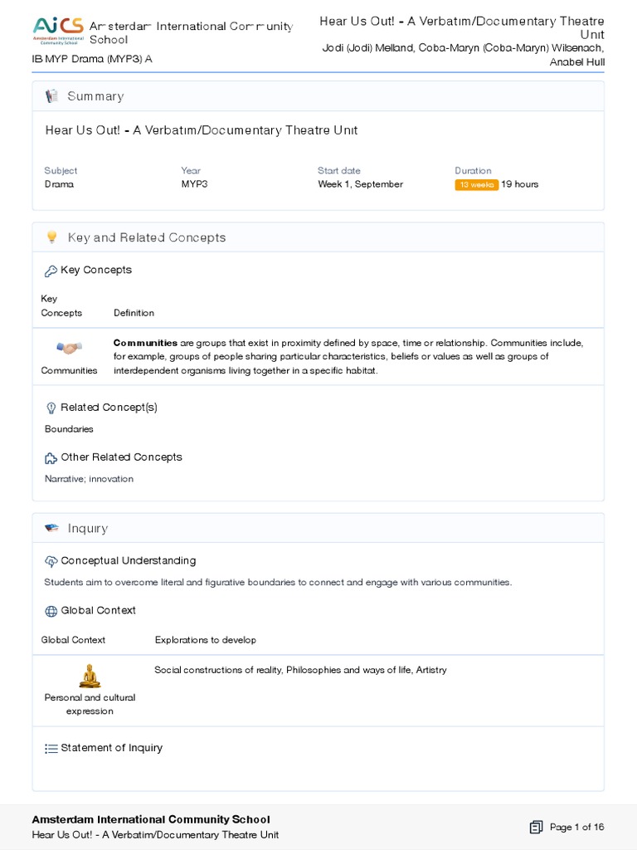Image resolution: width=637 pixels, height=850 pixels.
Task: Click the page count icon in footer
Action: point(536,827)
